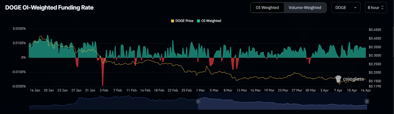Click the 20 Jan date label
The width and height of the screenshot is (394, 114).
pos(49,90)
